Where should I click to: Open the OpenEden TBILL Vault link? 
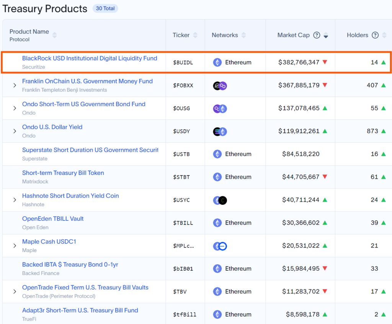(53, 219)
